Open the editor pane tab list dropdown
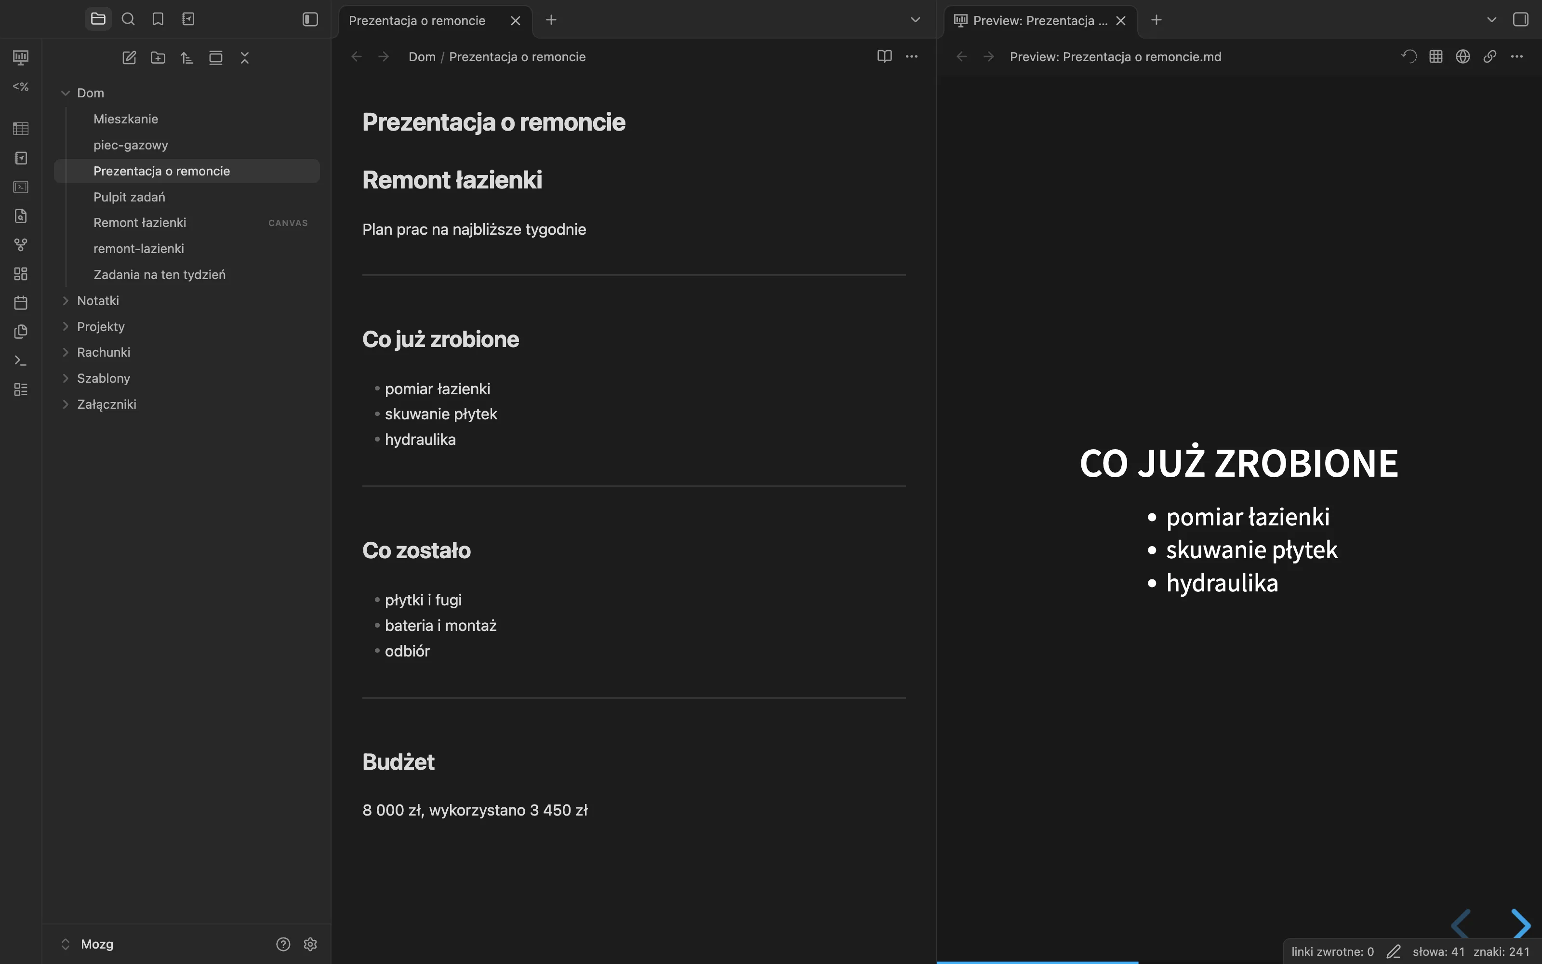 coord(915,20)
